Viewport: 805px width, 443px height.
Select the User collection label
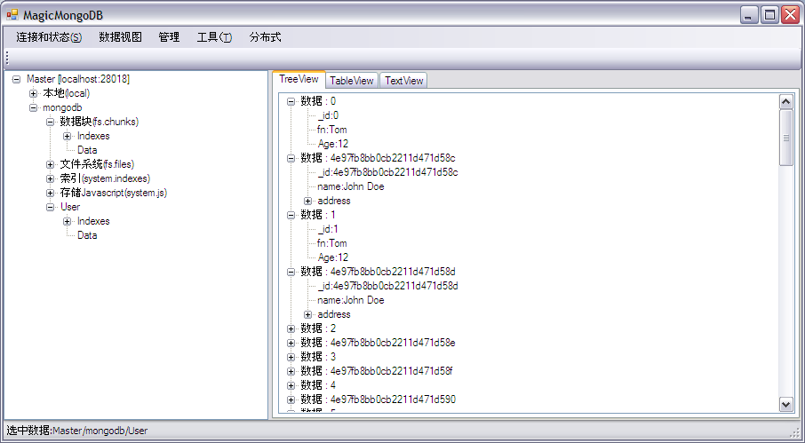point(70,207)
